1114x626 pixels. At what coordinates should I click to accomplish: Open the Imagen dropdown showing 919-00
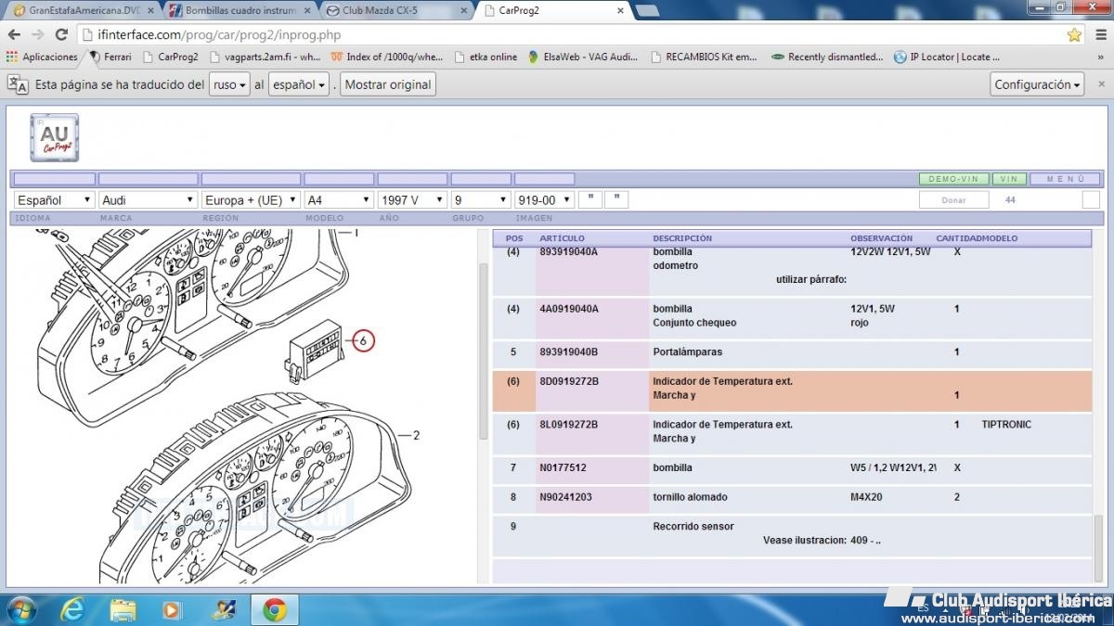pos(544,199)
